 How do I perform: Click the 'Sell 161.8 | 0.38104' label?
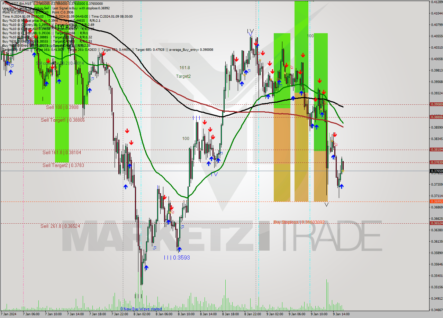pos(62,152)
